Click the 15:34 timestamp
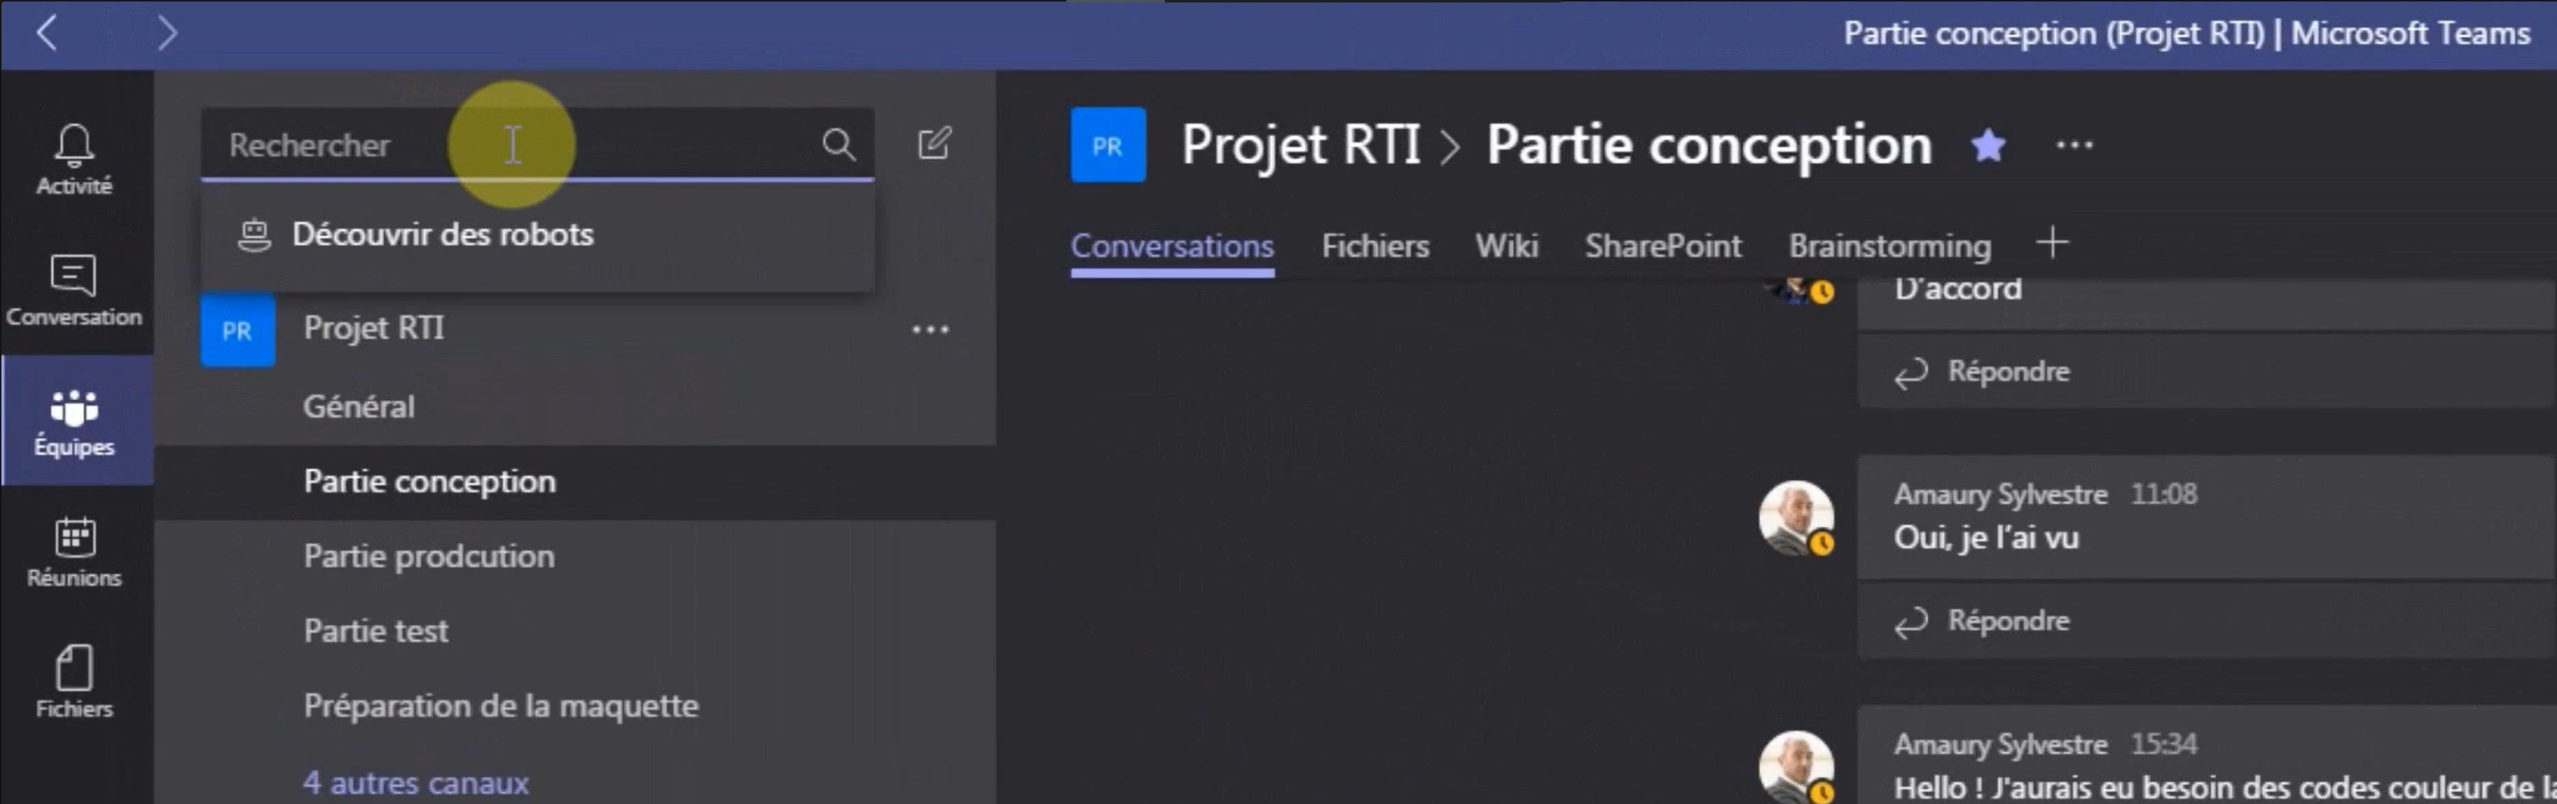Viewport: 2557px width, 804px height. click(2164, 744)
